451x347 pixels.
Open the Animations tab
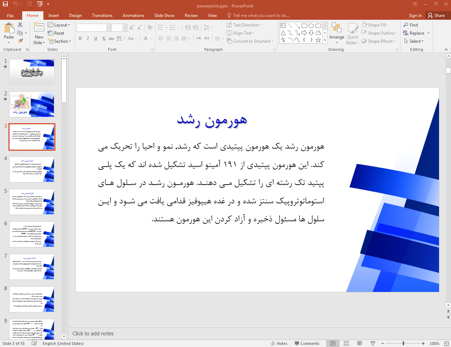point(133,16)
